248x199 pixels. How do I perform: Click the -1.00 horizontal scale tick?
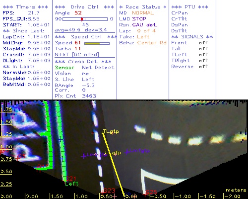click(x=183, y=196)
